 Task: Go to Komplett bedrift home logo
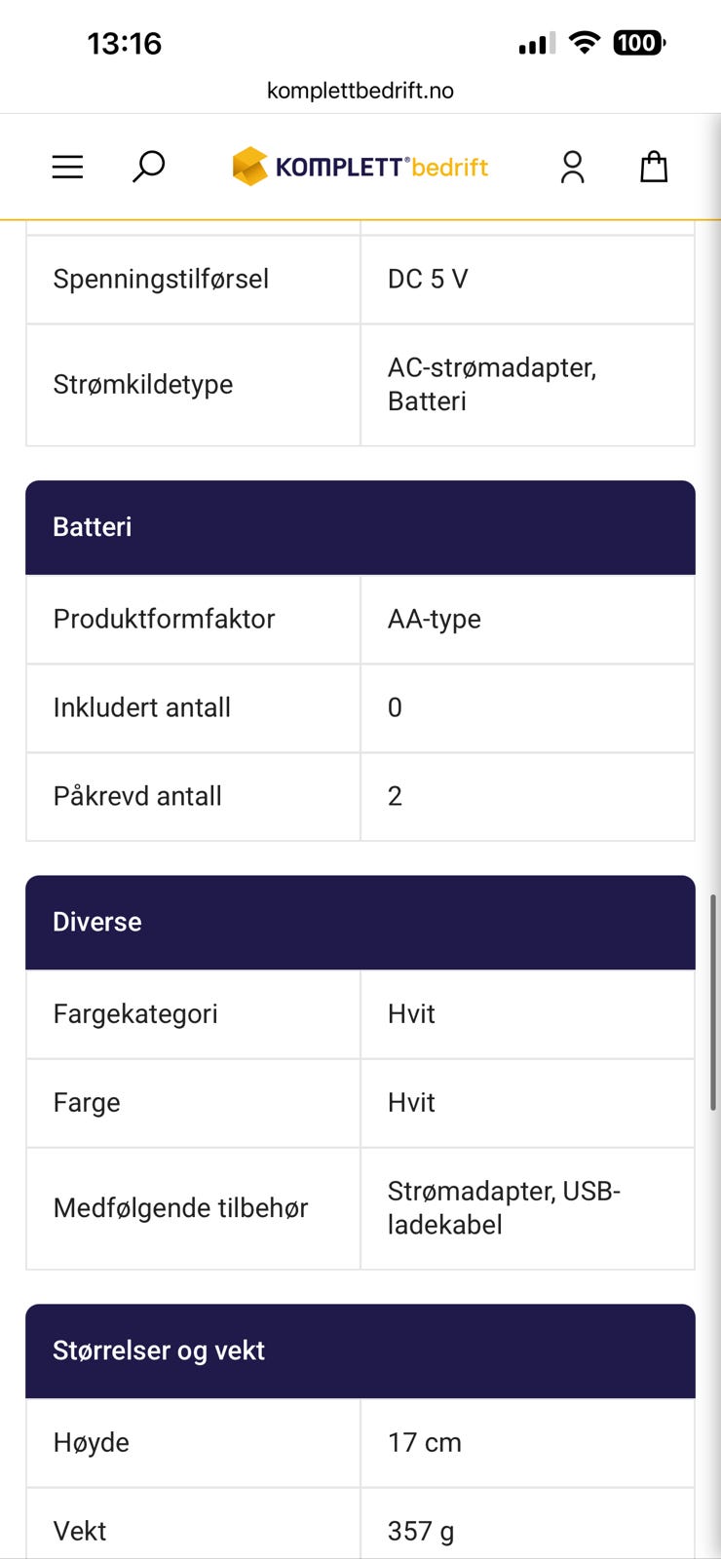pyautogui.click(x=360, y=167)
